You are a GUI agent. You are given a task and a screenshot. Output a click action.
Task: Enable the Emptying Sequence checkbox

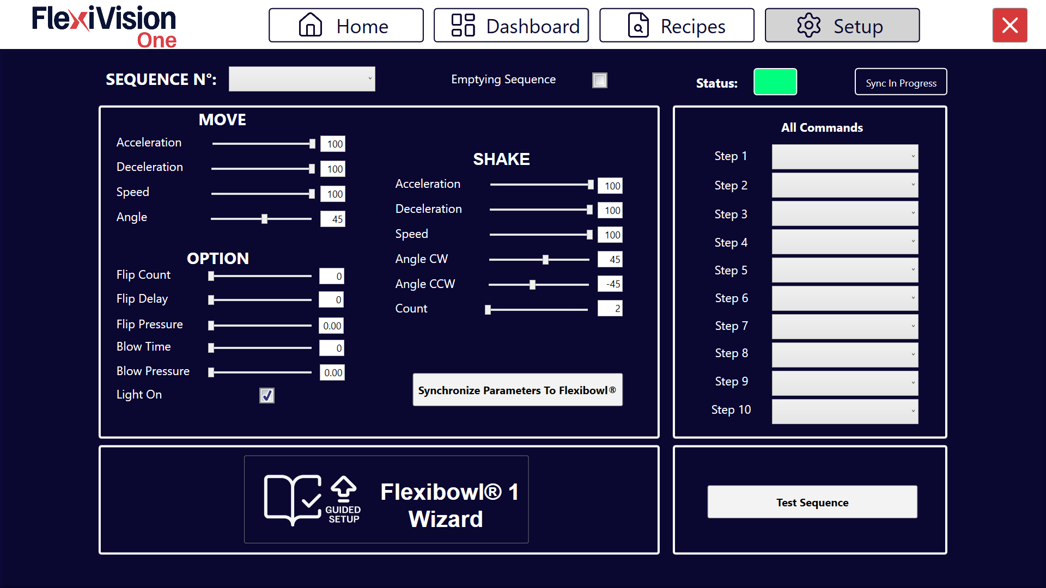coord(600,80)
